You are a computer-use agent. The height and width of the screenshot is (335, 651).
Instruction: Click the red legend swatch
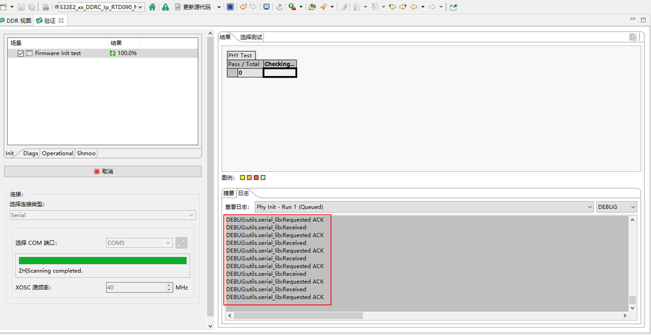pos(256,178)
